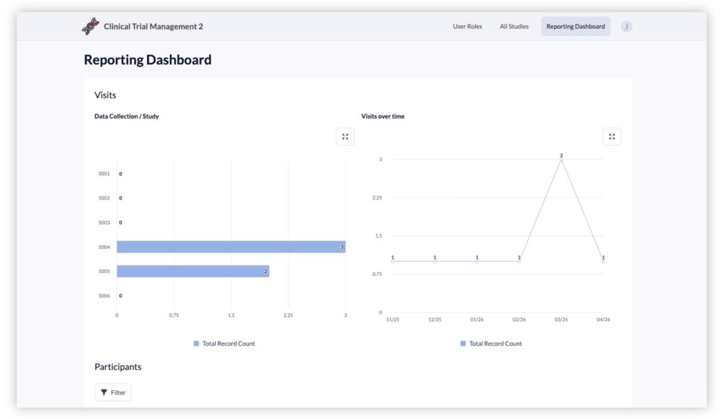Select the Reporting Dashboard tab

point(576,25)
